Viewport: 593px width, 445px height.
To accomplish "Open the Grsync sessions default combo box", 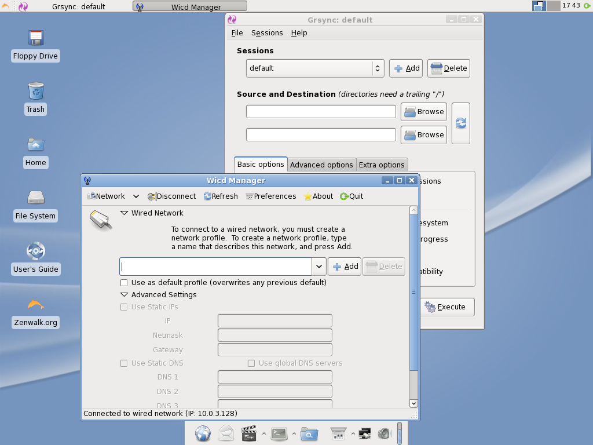I will pyautogui.click(x=315, y=68).
